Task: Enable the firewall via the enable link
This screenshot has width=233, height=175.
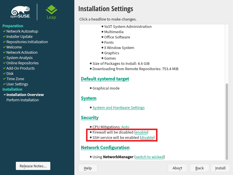Action: tap(141, 132)
